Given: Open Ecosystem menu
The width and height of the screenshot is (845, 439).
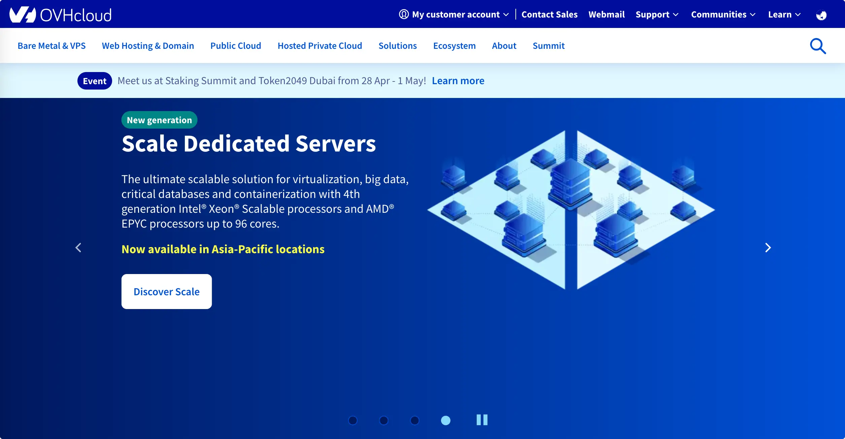Looking at the screenshot, I should point(454,46).
